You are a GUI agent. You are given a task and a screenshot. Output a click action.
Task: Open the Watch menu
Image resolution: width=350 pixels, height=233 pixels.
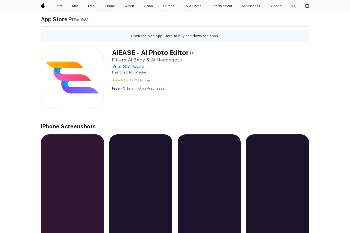click(x=129, y=6)
